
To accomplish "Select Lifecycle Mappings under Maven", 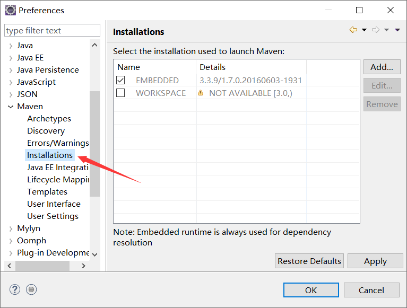I will 58,180.
